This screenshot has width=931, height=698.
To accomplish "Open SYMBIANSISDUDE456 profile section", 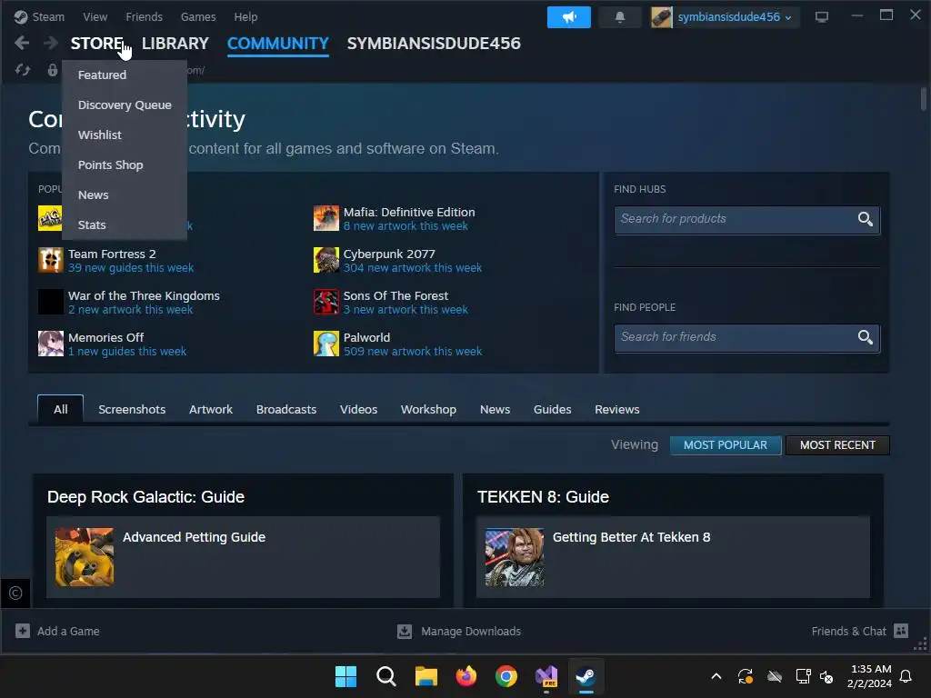I will tap(434, 44).
